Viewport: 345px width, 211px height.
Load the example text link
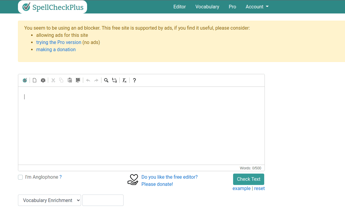(241, 189)
